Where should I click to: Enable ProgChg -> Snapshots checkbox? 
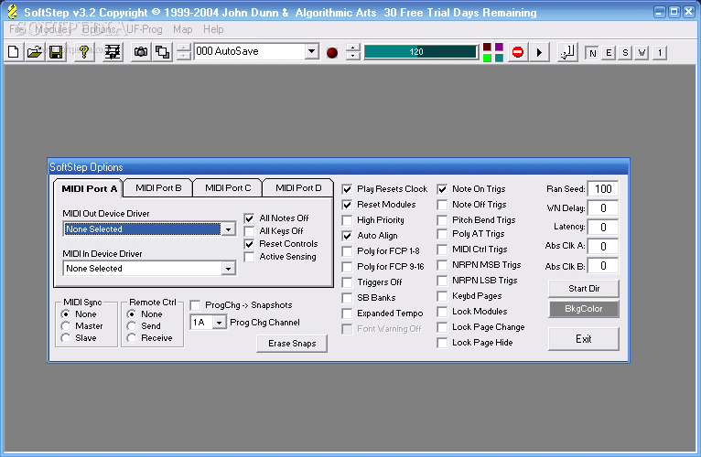click(x=195, y=305)
